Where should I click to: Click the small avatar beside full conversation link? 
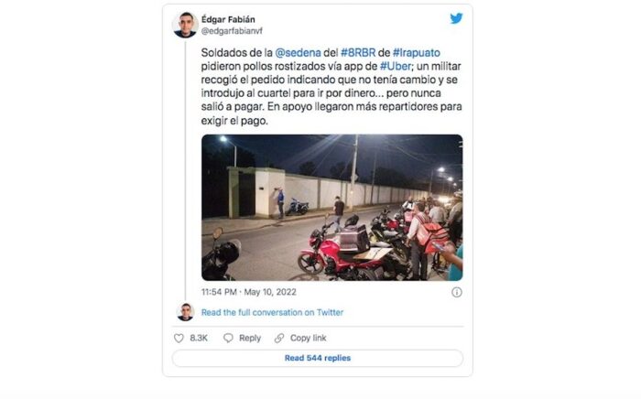click(185, 312)
